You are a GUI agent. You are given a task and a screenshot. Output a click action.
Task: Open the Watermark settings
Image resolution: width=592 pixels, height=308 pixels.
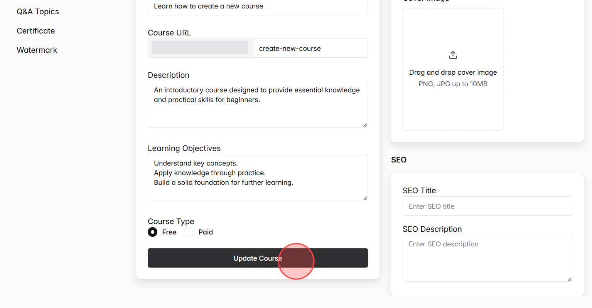point(37,50)
